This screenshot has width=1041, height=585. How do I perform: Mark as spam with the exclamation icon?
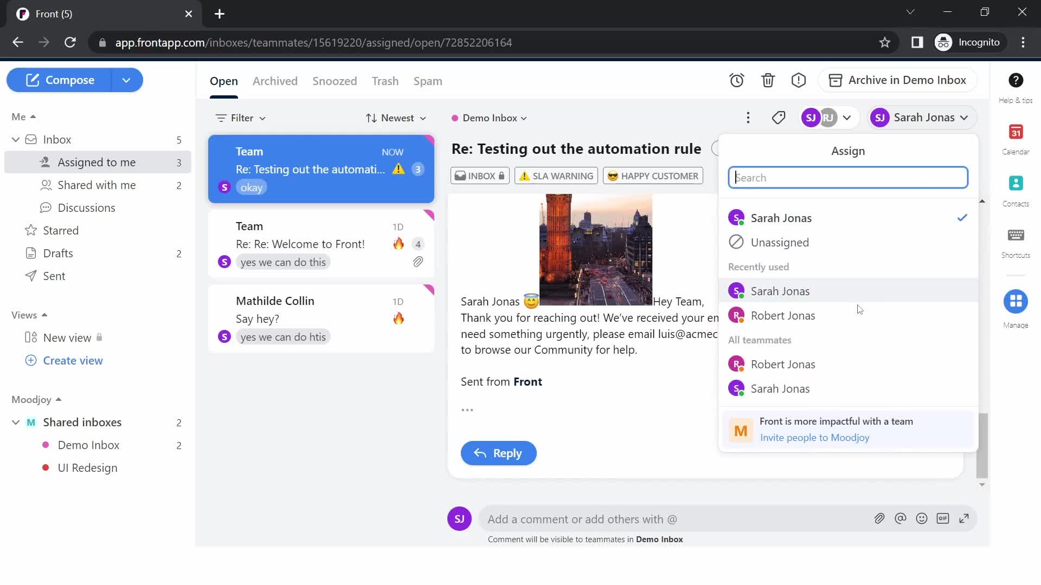click(x=799, y=80)
